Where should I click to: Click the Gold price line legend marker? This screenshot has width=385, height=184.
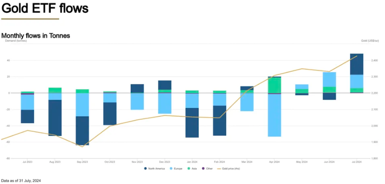click(x=219, y=168)
